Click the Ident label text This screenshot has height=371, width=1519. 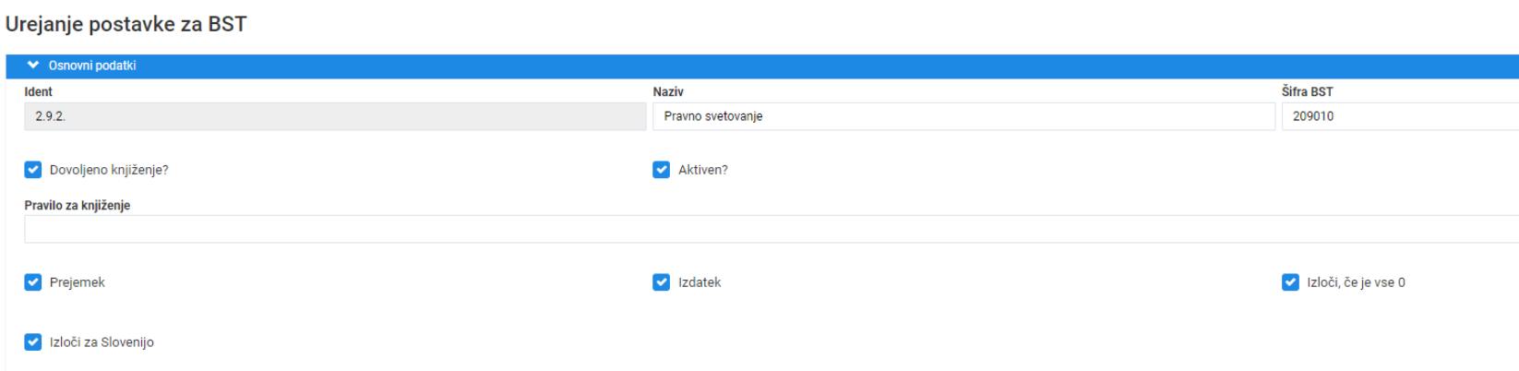point(38,92)
